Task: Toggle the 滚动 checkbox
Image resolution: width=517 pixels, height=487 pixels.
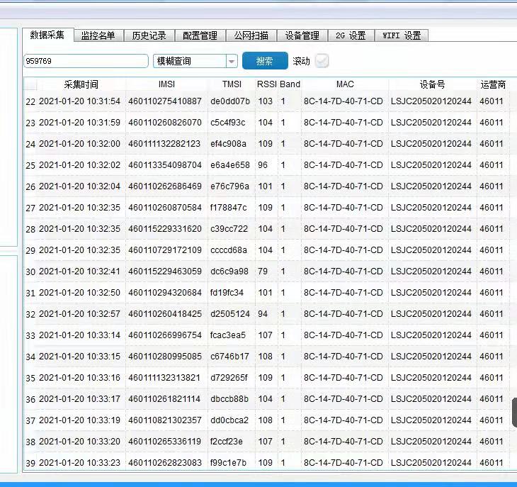Action: coord(322,61)
